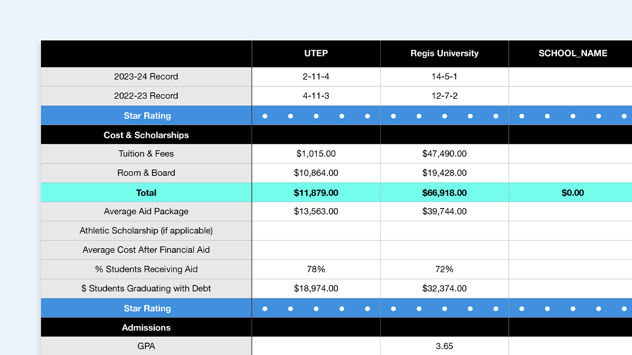Click the $47,490.00 tuition cell
The width and height of the screenshot is (632, 355).
tap(444, 153)
